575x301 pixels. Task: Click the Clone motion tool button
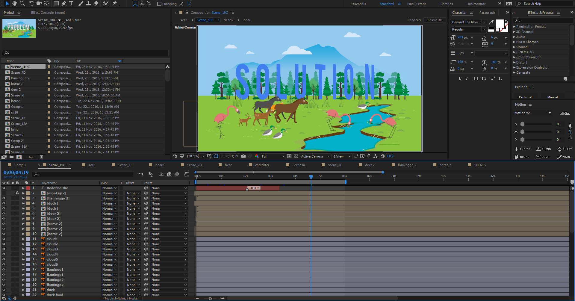pyautogui.click(x=522, y=157)
